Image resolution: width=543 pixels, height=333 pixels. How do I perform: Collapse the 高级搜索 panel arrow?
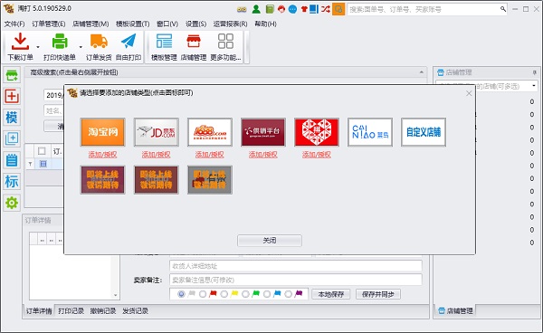coord(421,72)
